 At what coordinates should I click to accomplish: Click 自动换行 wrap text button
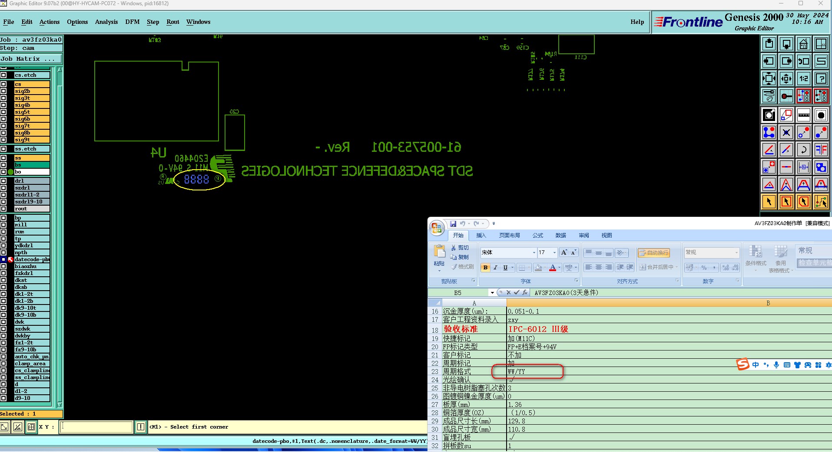[x=654, y=253]
